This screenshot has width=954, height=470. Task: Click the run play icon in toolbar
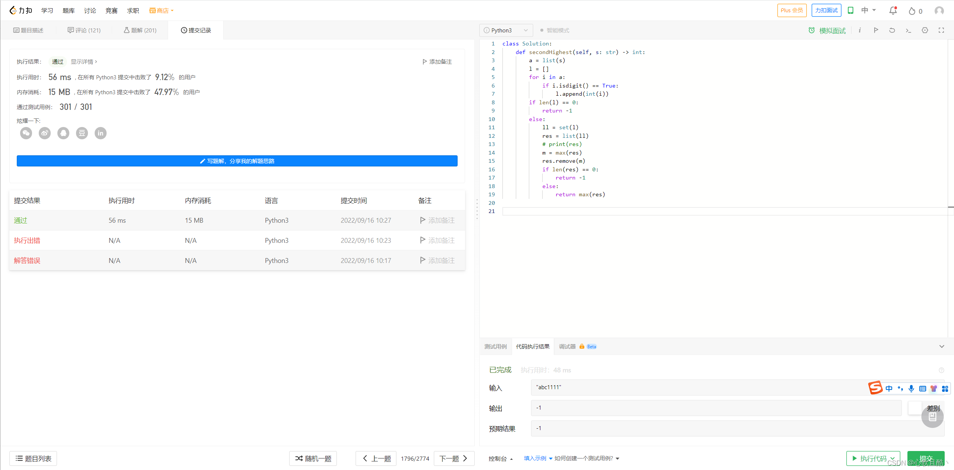point(876,30)
